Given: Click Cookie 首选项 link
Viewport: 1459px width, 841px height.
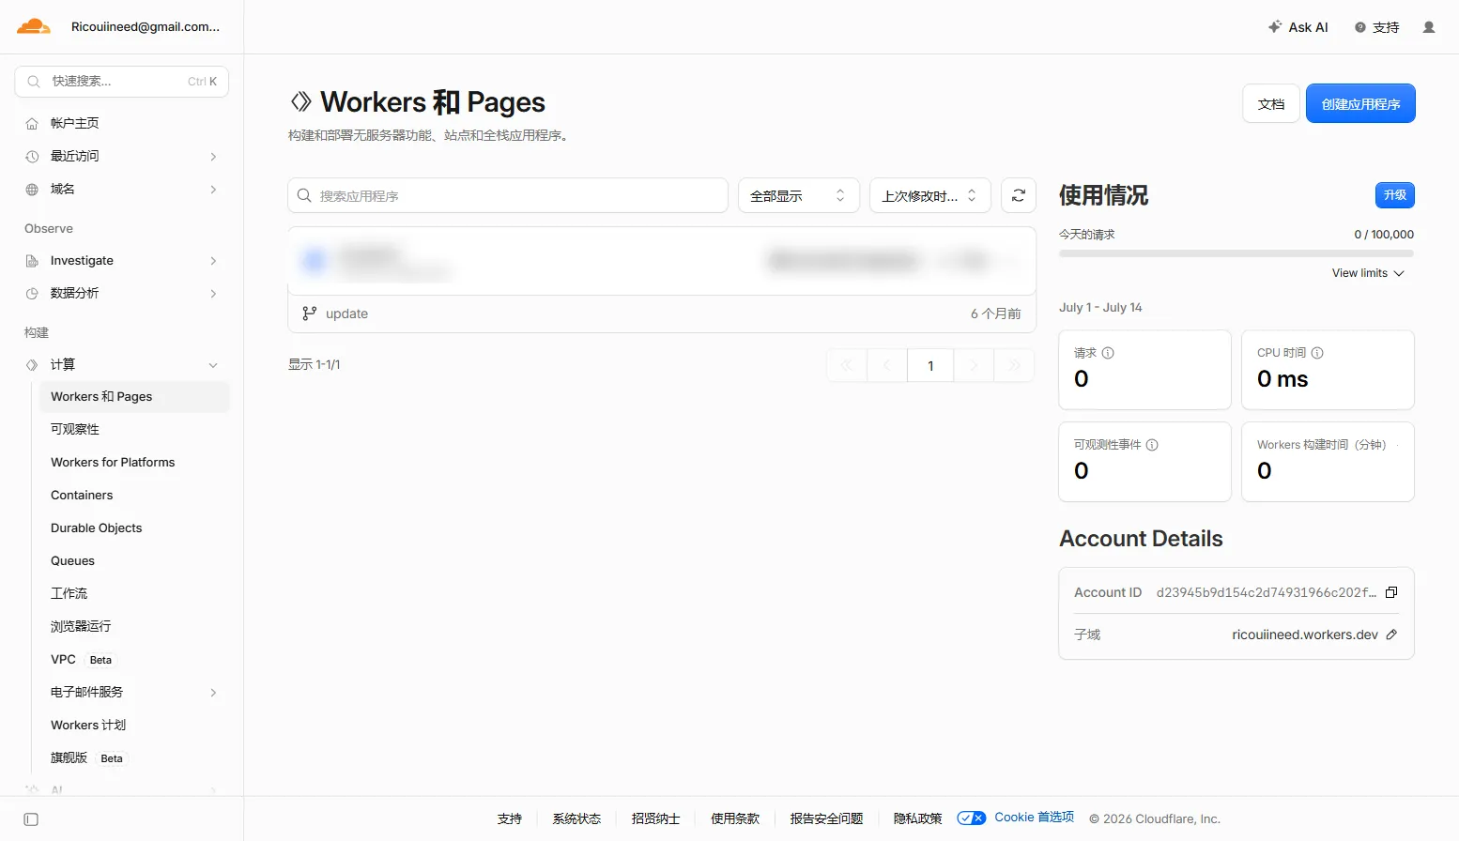Looking at the screenshot, I should [x=1034, y=818].
